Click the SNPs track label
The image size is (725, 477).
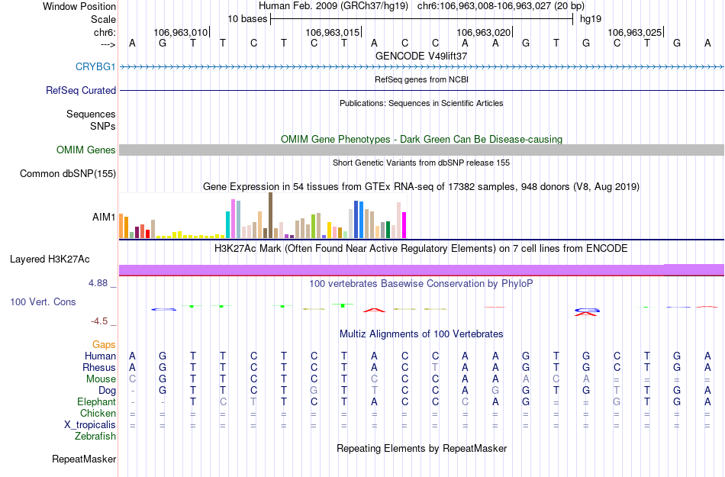(x=103, y=126)
